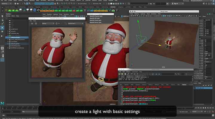Click the blue circular P shelf icon

pyautogui.click(x=35, y=10)
